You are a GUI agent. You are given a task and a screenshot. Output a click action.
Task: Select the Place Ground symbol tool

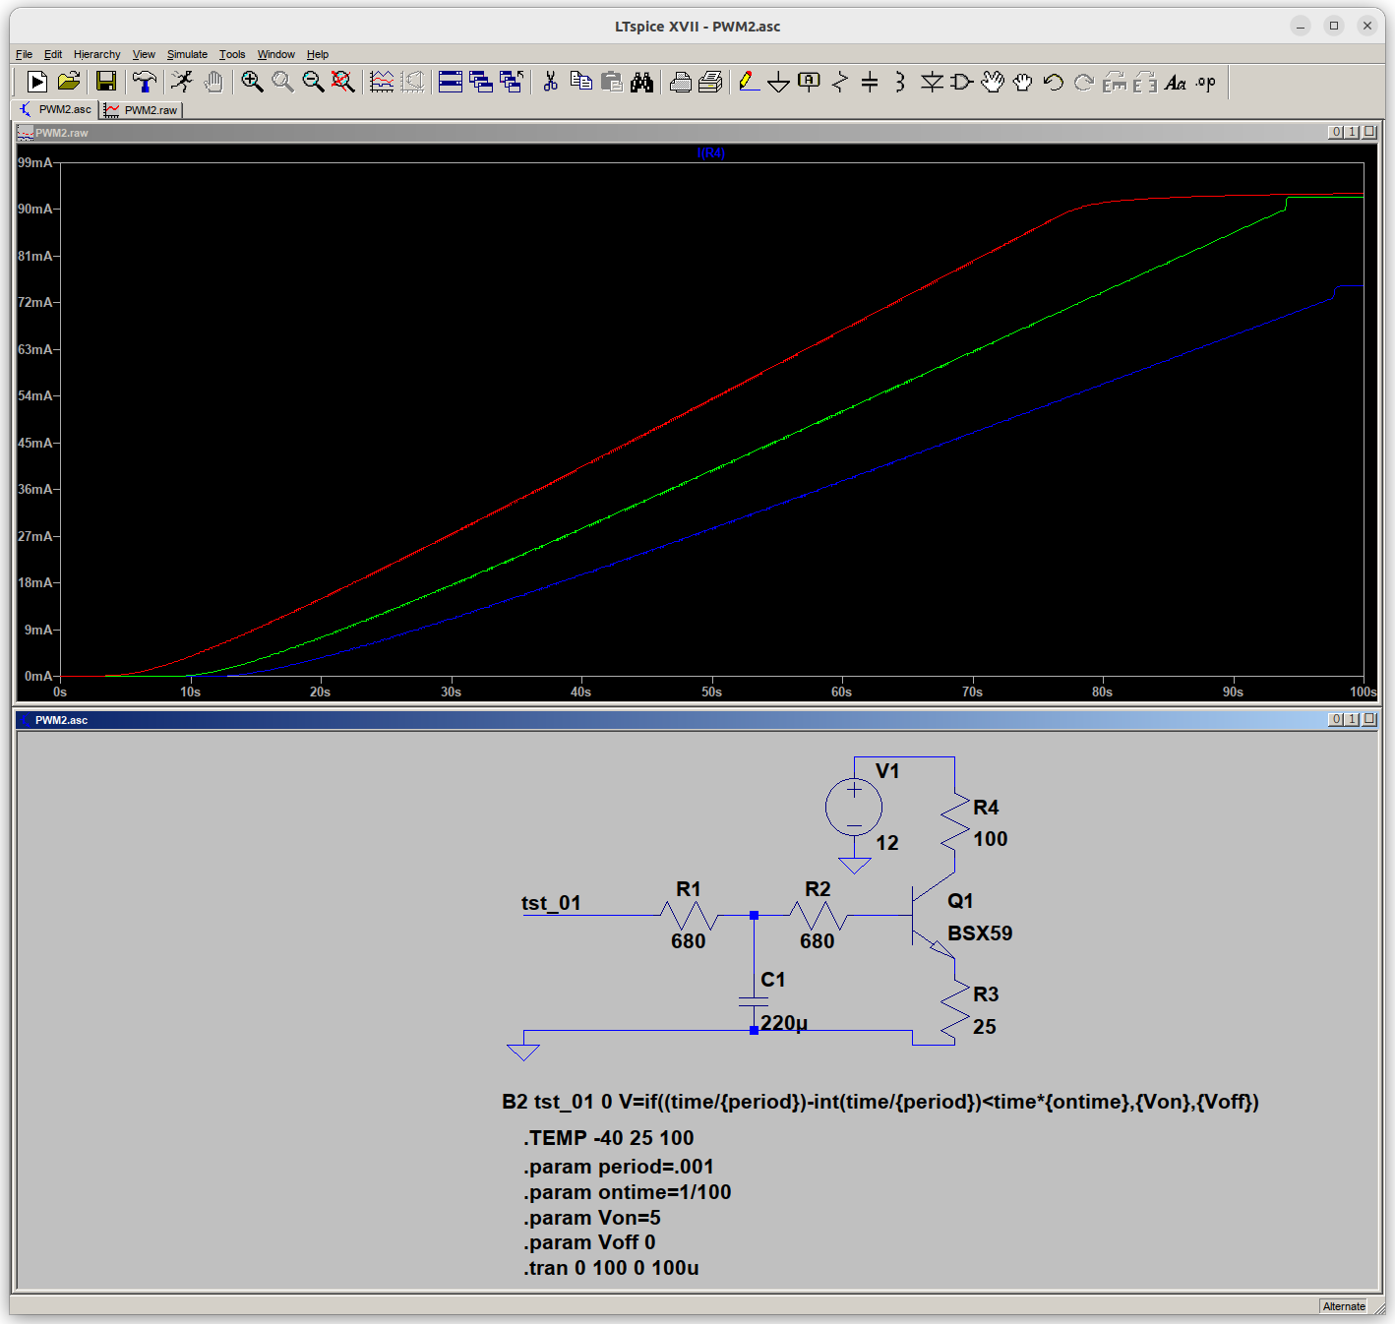778,83
